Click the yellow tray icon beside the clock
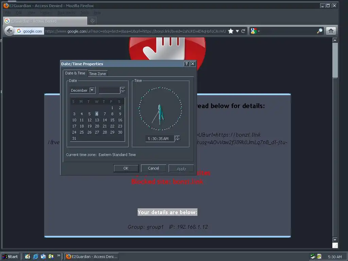 tap(319, 256)
